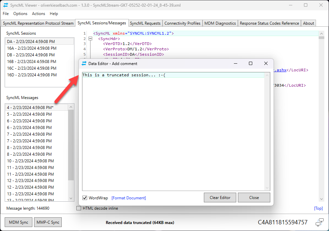
Task: Open the Actions menu
Action: (x=38, y=14)
